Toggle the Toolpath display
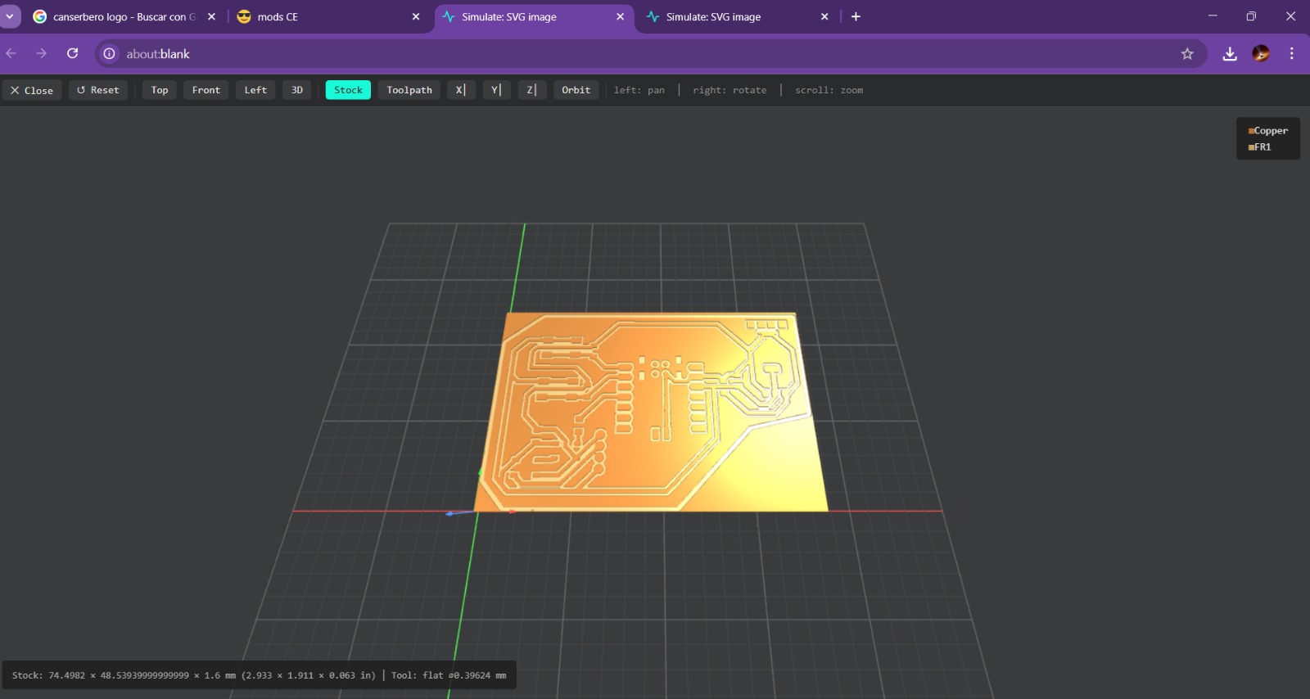1310x699 pixels. [x=409, y=90]
